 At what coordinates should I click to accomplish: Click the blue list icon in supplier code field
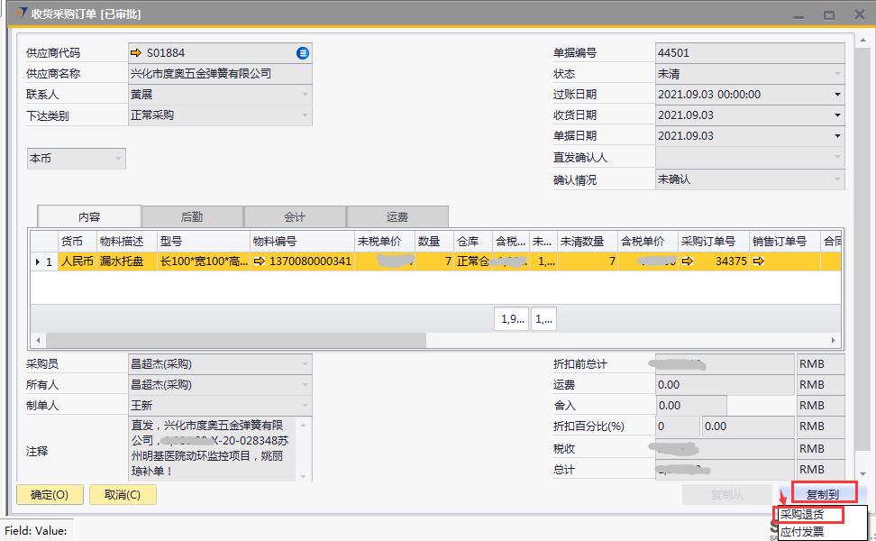(x=303, y=53)
